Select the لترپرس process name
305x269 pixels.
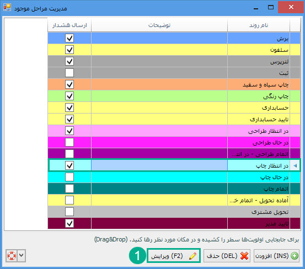pos(259,61)
